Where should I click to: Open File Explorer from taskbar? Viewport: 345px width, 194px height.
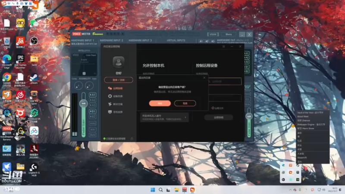pyautogui.click(x=177, y=190)
